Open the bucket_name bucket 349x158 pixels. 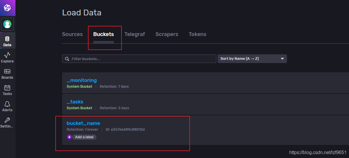click(84, 123)
